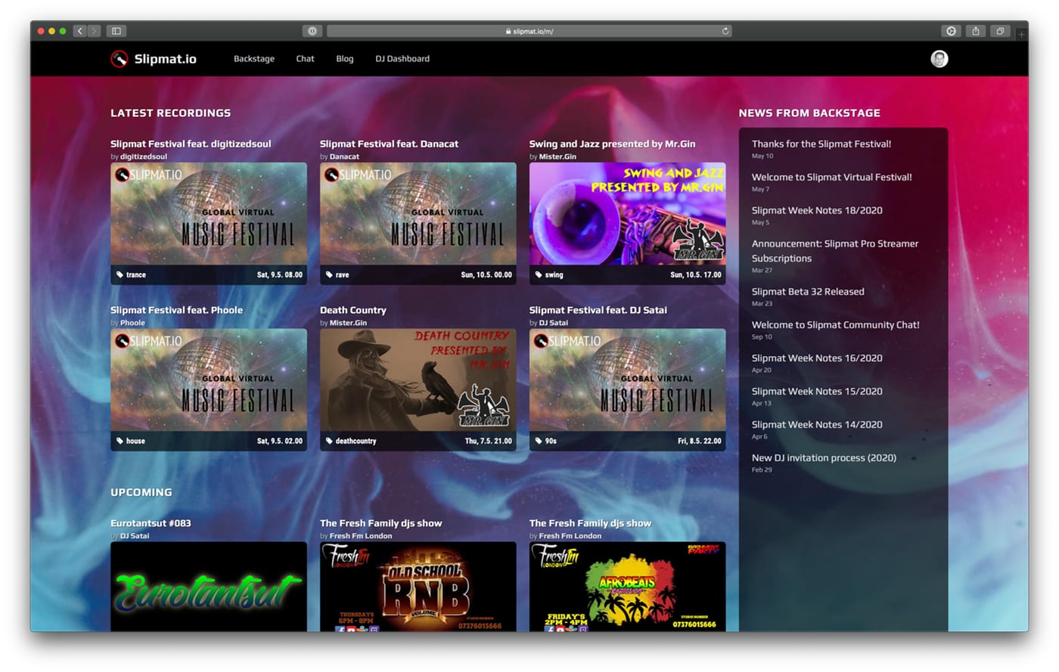The height and width of the screenshot is (672, 1059).
Task: Click the digitizedsoul festival thumbnail
Action: pos(209,214)
